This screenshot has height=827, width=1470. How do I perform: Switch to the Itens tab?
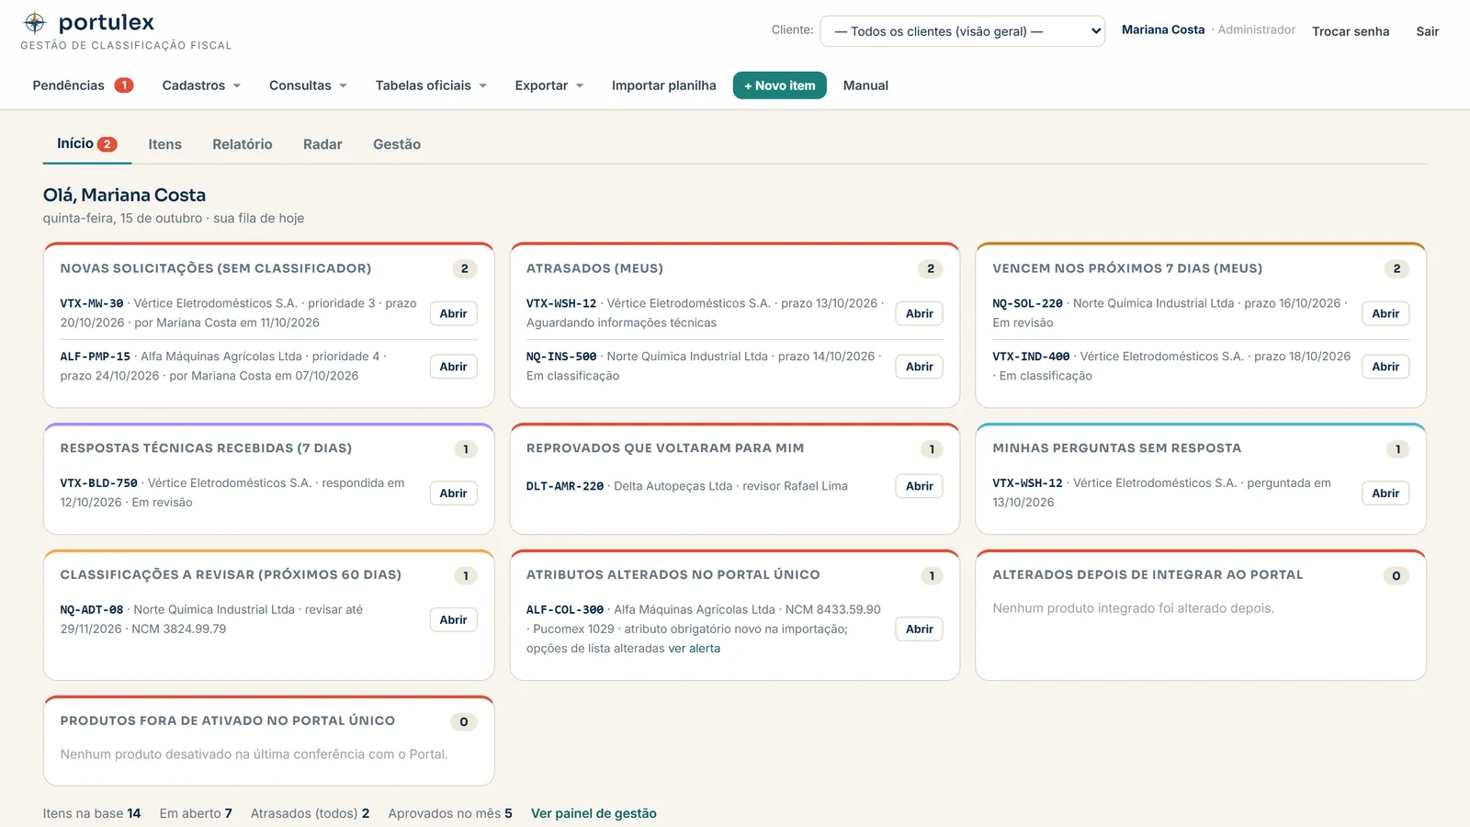click(164, 144)
